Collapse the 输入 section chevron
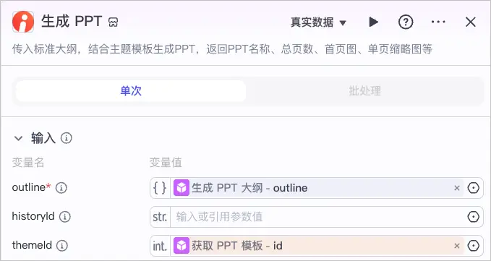 coord(19,138)
